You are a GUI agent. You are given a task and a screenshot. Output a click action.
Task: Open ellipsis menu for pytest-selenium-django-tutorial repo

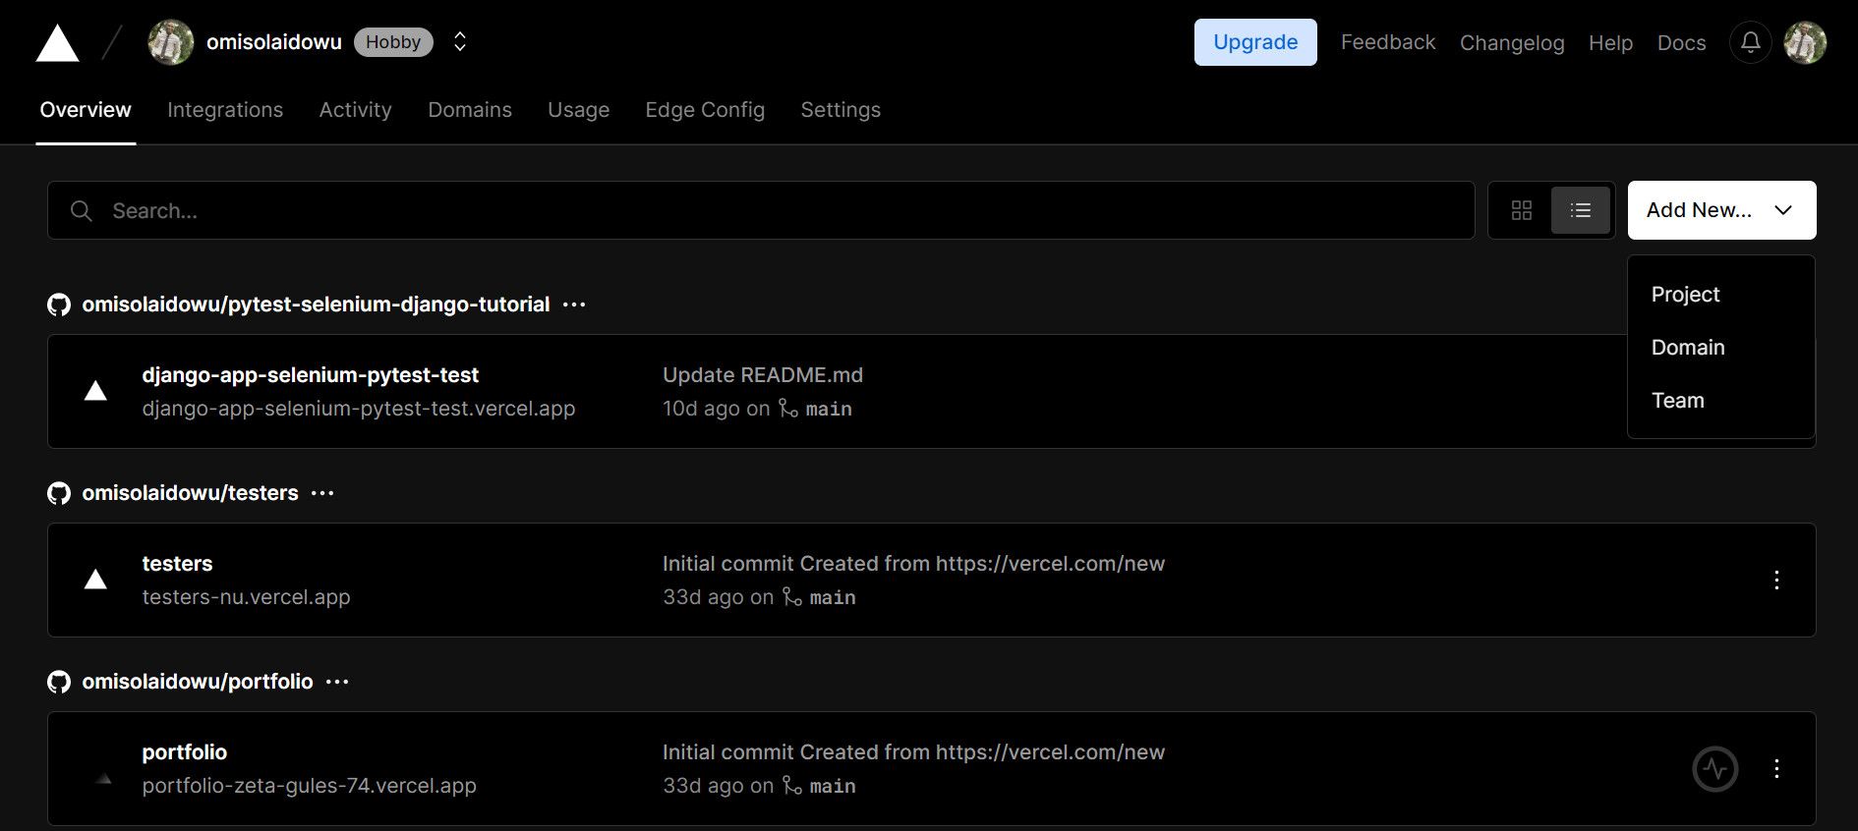click(x=574, y=305)
